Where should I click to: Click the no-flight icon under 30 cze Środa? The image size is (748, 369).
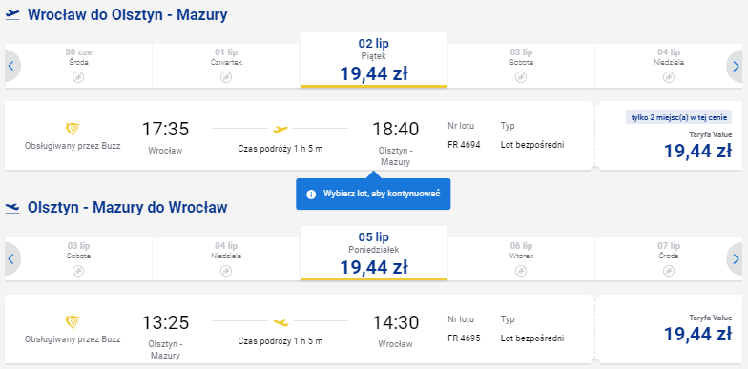pyautogui.click(x=78, y=77)
